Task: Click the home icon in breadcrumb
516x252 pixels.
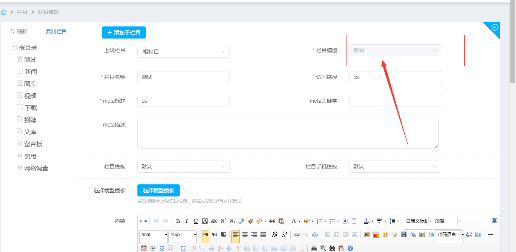Action: click(3, 12)
